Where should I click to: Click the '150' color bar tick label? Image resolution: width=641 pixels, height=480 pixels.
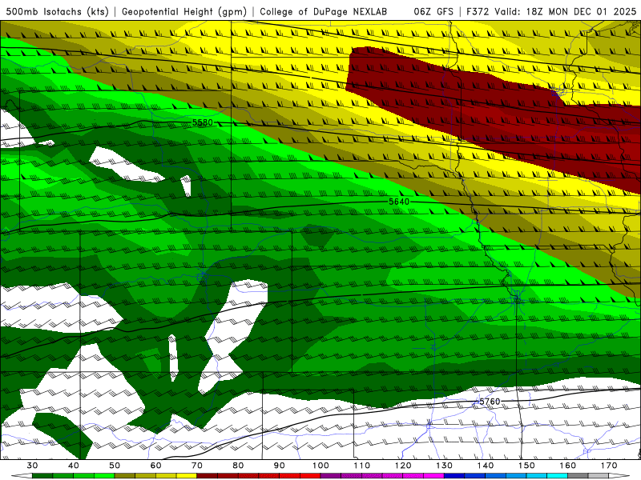[x=526, y=466]
